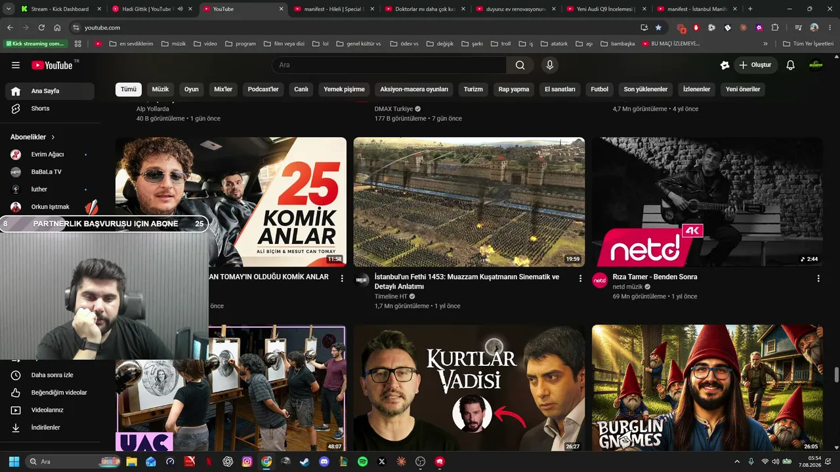Select the Müzik filter chip
Viewport: 840px width, 472px height.
161,89
